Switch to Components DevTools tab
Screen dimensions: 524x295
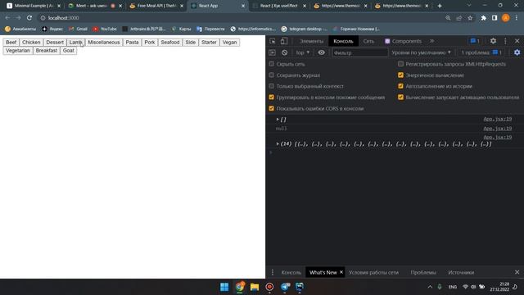404,41
